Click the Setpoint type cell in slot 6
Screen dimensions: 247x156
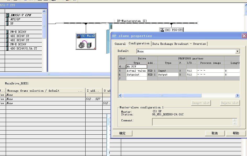click(136, 74)
